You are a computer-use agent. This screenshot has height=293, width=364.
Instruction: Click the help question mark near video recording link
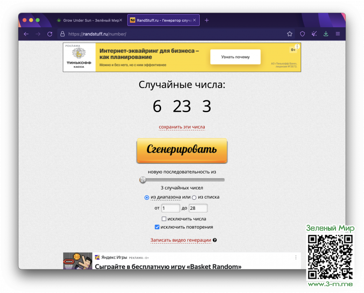[x=215, y=240]
